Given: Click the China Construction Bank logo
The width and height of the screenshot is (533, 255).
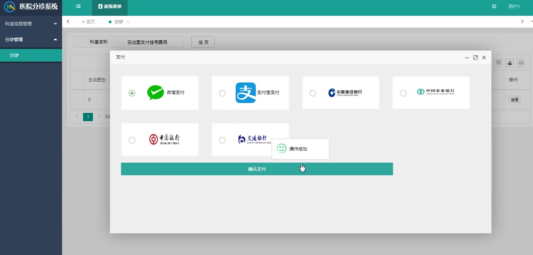Looking at the screenshot, I should 345,93.
